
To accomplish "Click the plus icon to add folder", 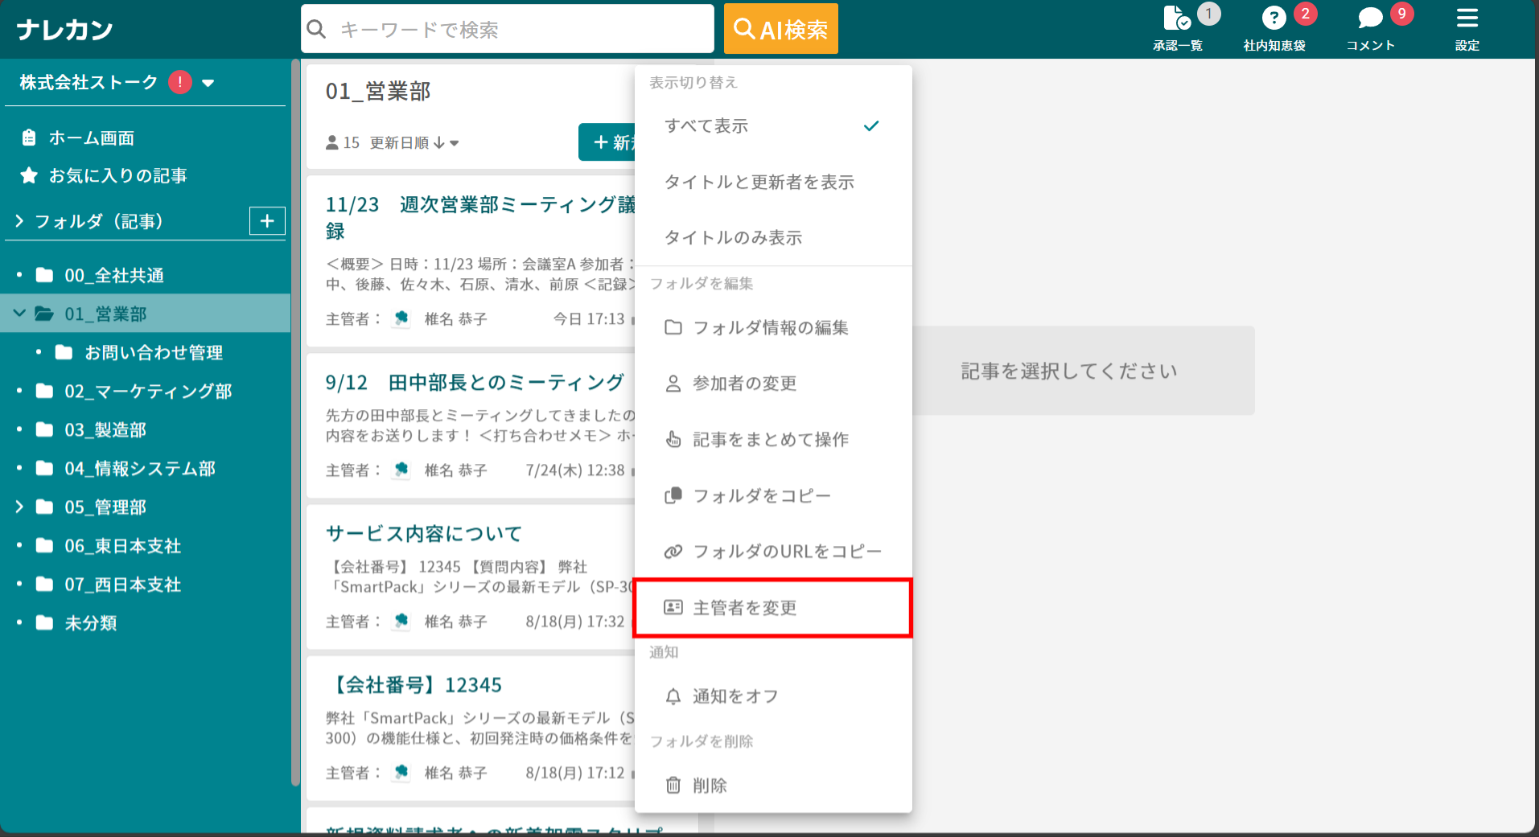I will (267, 221).
